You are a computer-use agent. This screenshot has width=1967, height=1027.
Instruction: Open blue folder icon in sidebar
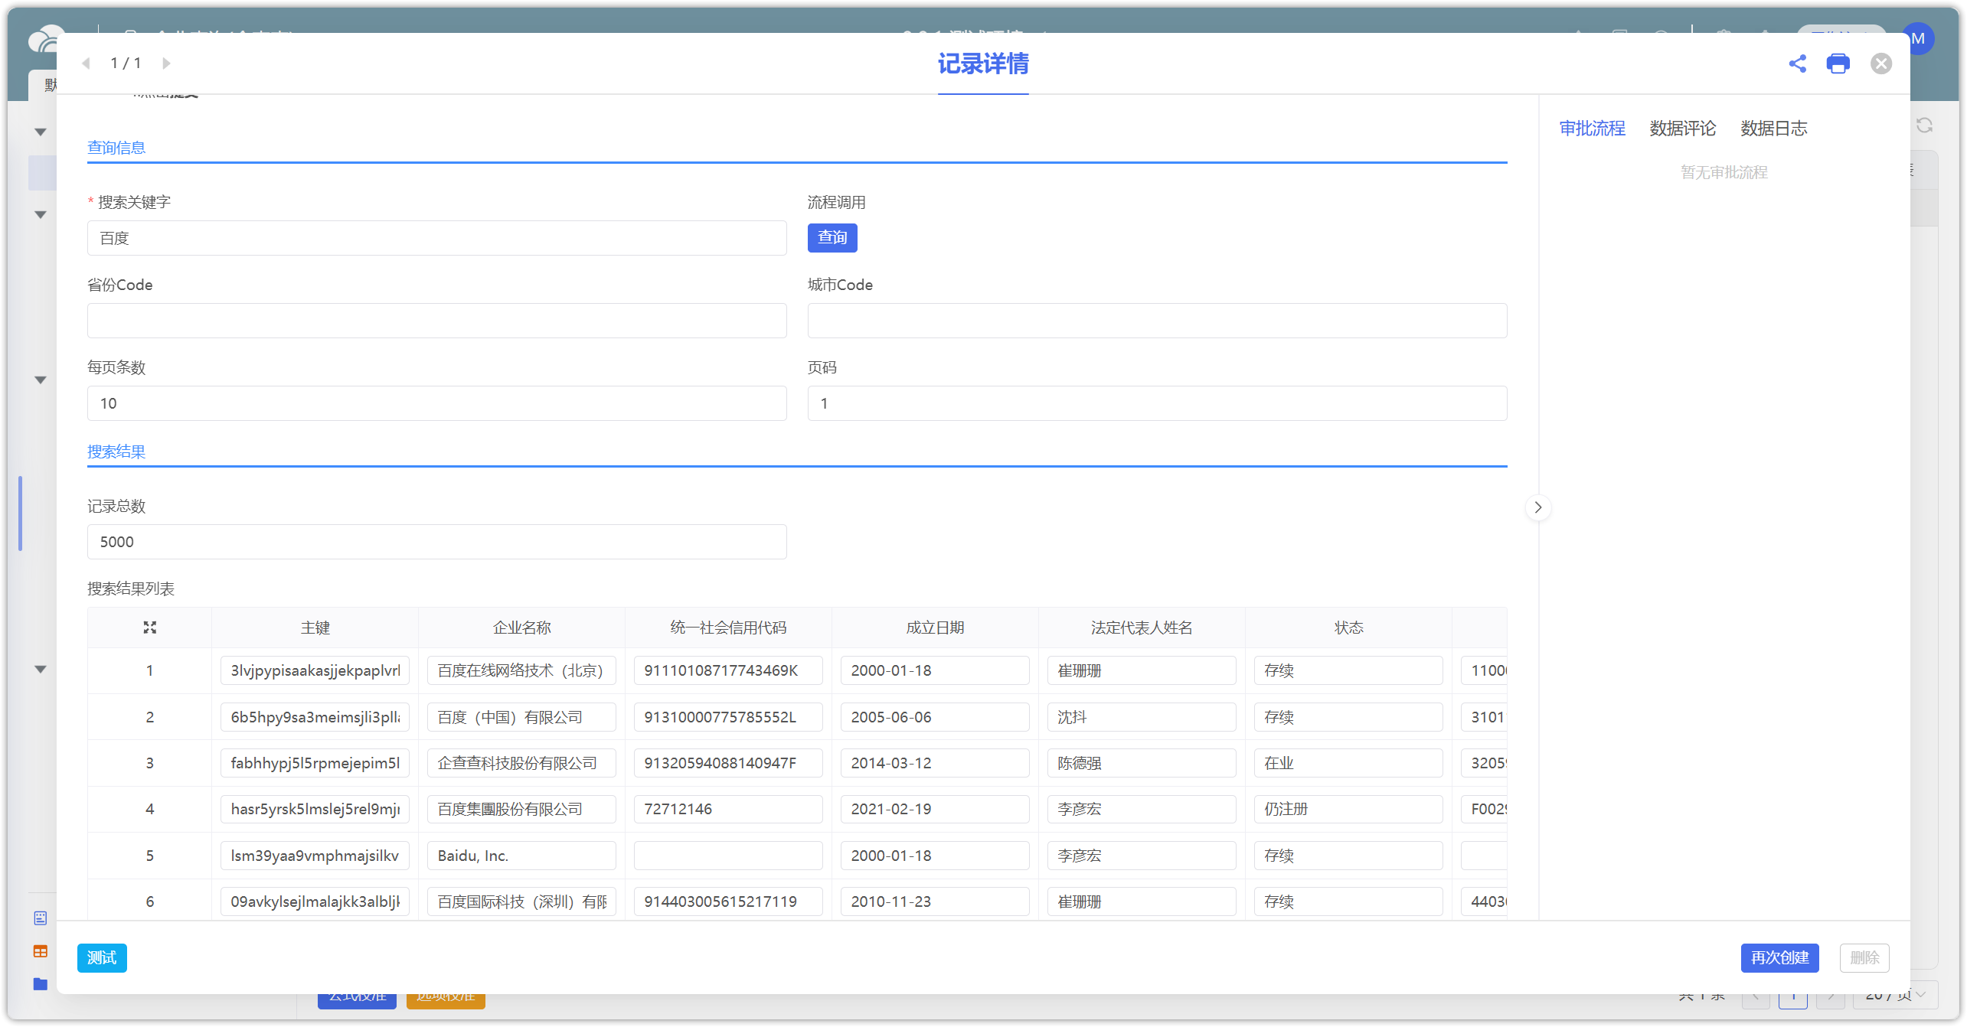(x=41, y=984)
